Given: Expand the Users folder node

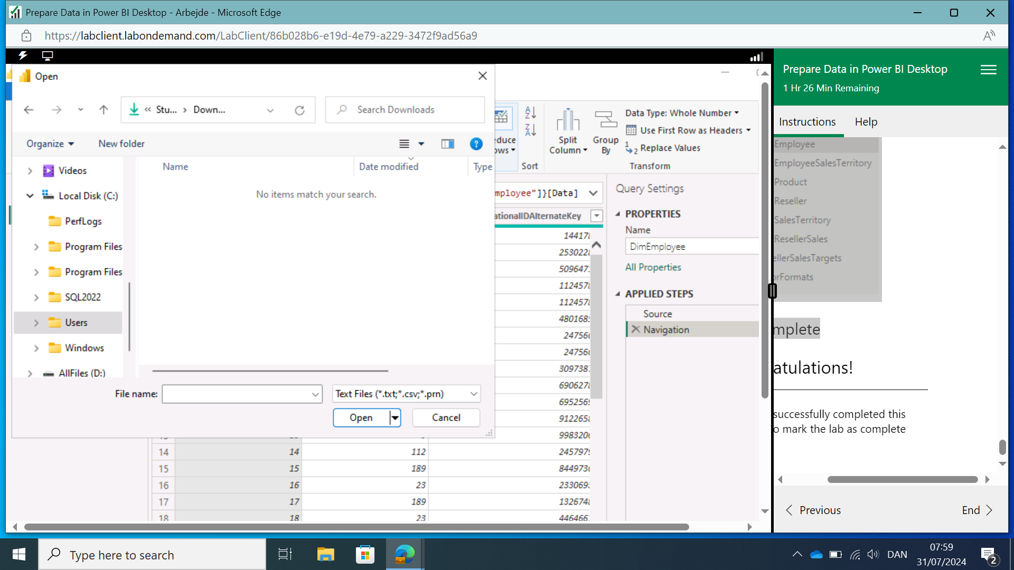Looking at the screenshot, I should (x=36, y=323).
